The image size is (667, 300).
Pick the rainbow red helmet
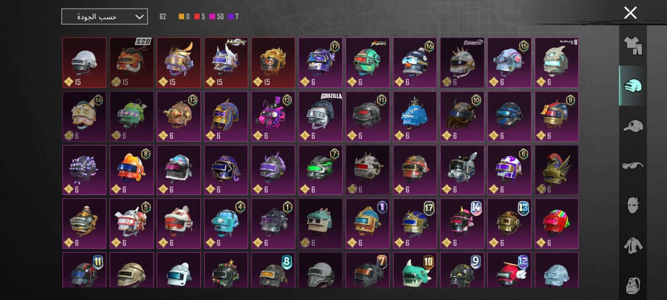(557, 224)
